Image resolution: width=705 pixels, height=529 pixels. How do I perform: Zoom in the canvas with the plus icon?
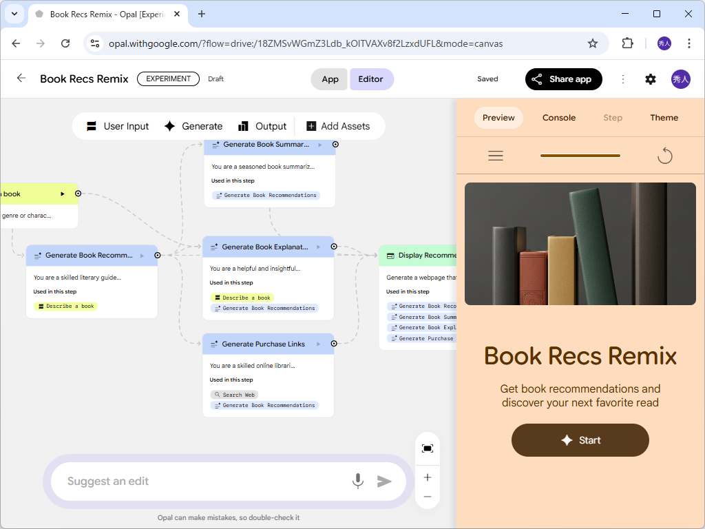point(427,477)
